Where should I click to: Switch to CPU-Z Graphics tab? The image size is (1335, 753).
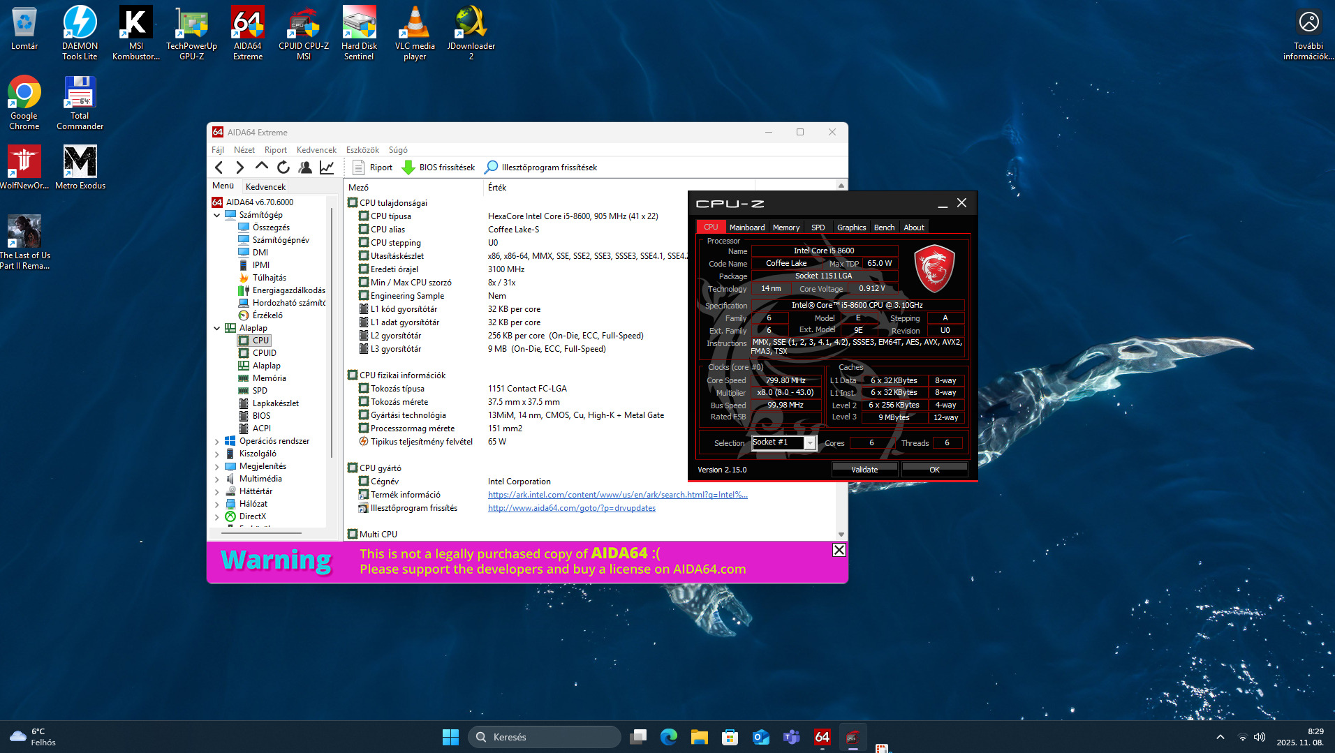(852, 228)
